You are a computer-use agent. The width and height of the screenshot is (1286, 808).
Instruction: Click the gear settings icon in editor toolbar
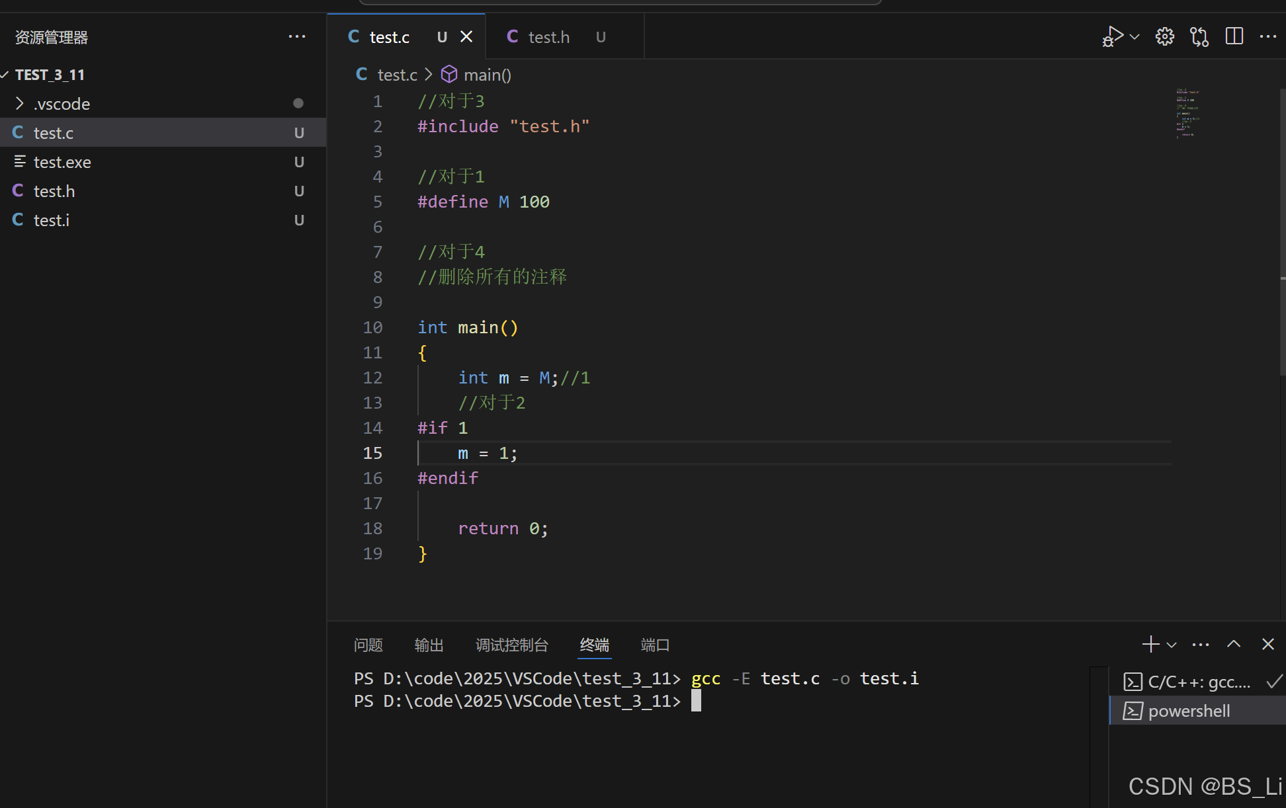click(1165, 36)
